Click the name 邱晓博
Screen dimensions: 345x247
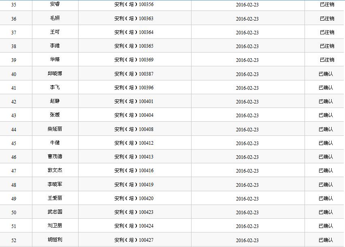pyautogui.click(x=55, y=74)
